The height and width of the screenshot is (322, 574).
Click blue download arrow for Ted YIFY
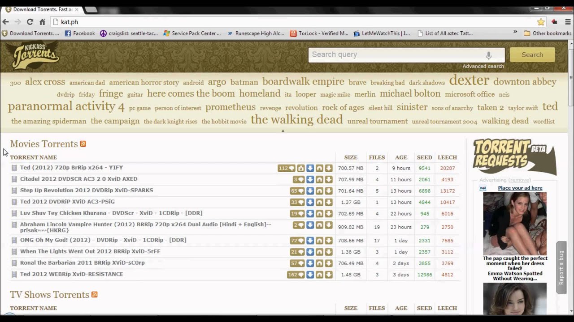coord(310,168)
